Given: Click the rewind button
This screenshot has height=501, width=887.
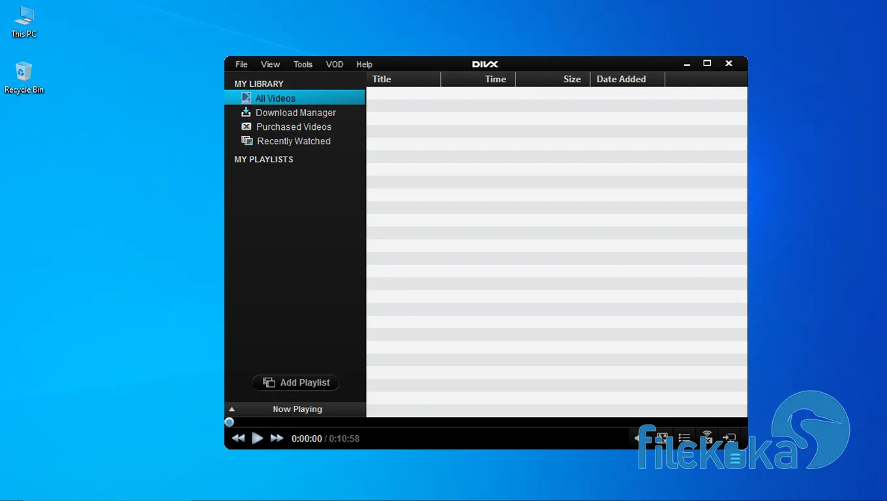Looking at the screenshot, I should tap(238, 438).
